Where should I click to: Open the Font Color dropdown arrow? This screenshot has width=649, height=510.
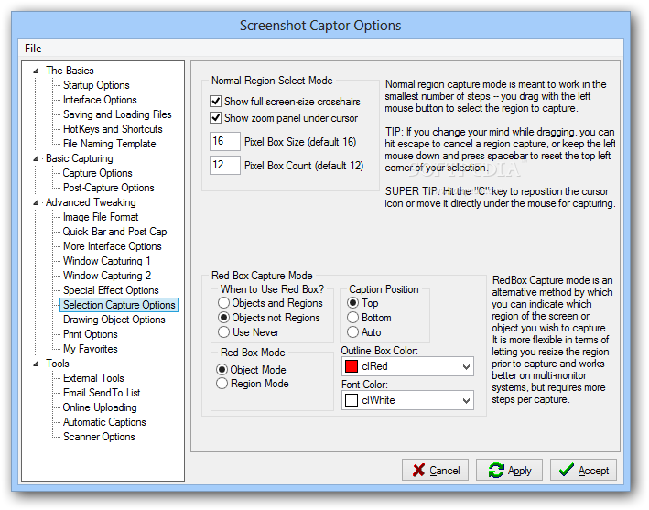466,401
